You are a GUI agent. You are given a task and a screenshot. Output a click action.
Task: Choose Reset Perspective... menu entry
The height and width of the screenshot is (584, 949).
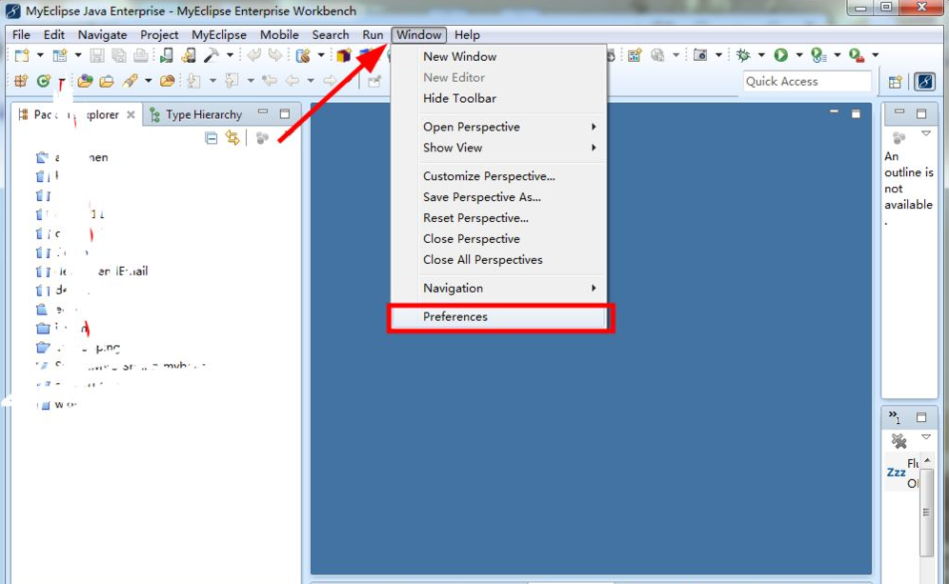click(x=498, y=218)
